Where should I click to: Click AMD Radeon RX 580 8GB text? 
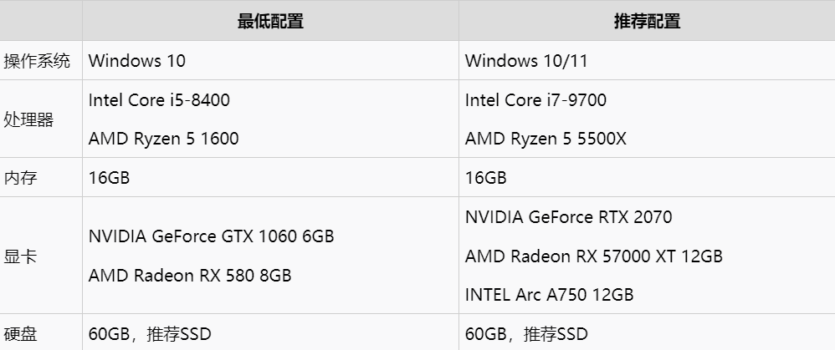[190, 276]
